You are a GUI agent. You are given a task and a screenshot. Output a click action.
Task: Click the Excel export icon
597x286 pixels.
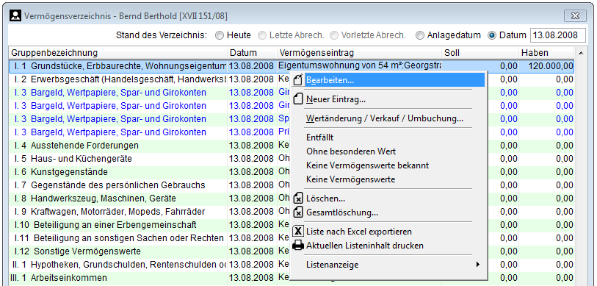click(298, 232)
